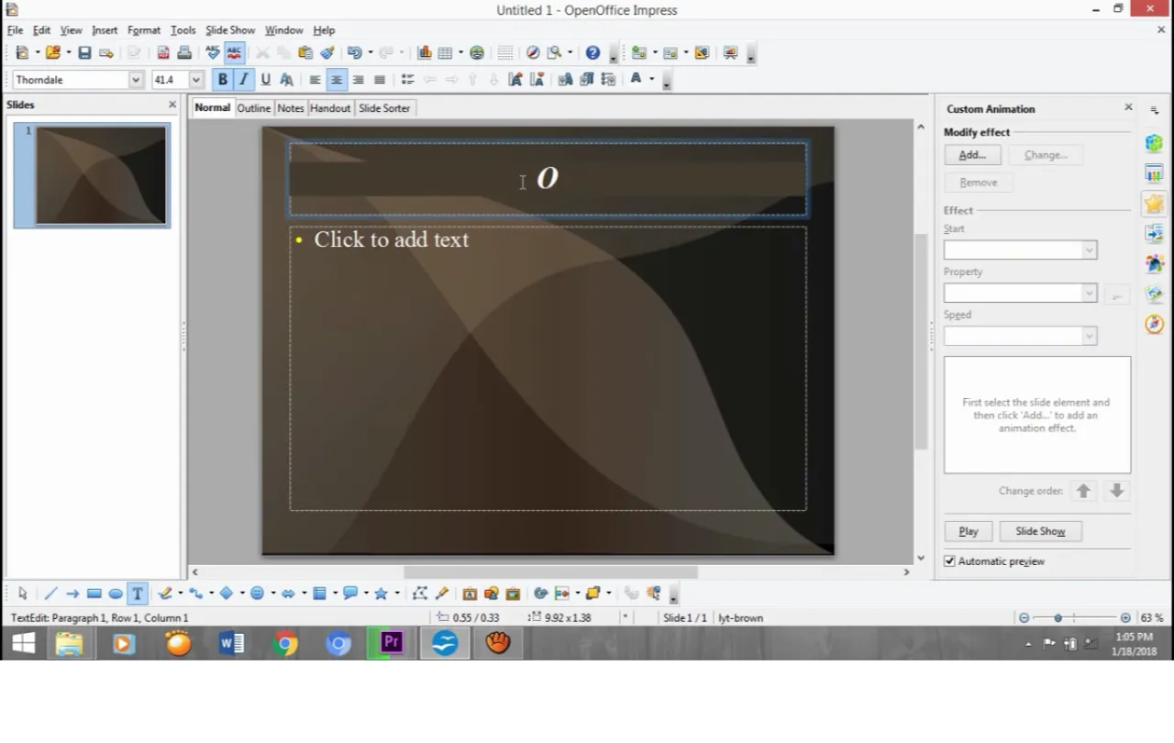Toggle italic formatting off
The width and height of the screenshot is (1174, 743).
tap(243, 79)
